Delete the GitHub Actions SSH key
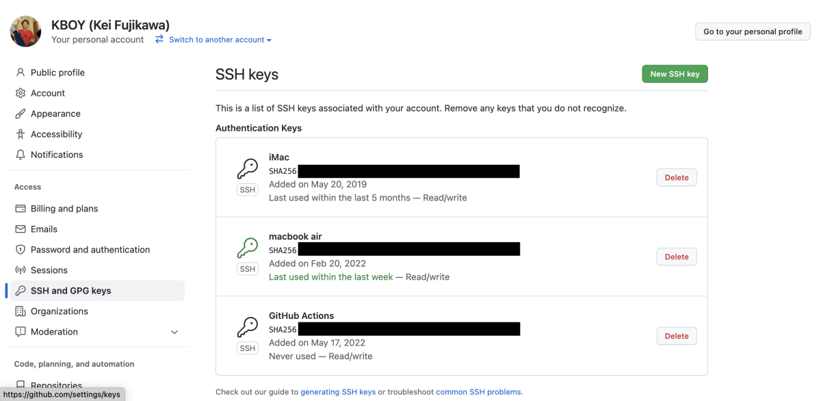 pos(677,336)
